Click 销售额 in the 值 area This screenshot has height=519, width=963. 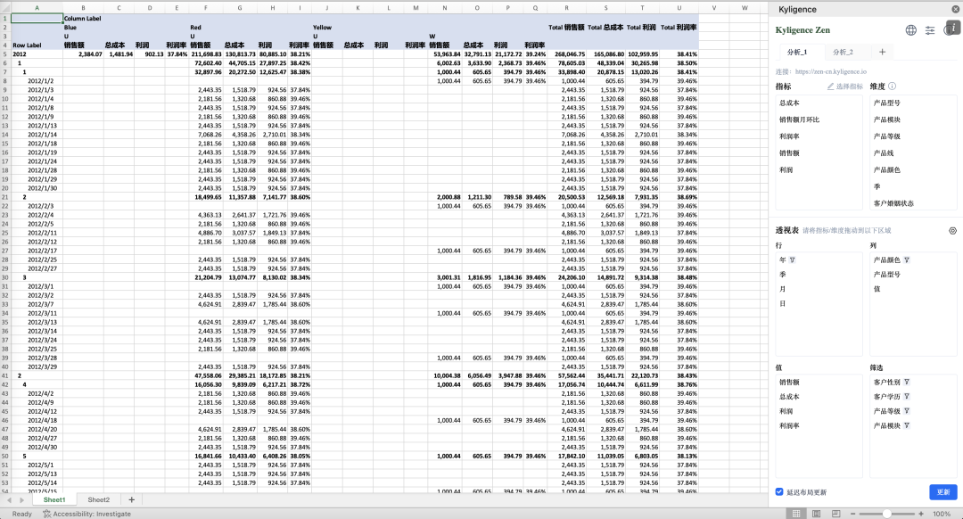[x=789, y=382]
